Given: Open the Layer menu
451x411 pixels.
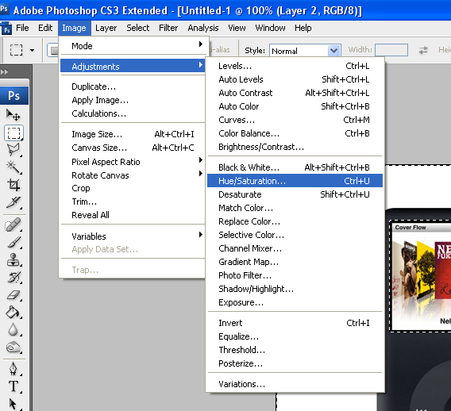Looking at the screenshot, I should (x=106, y=28).
